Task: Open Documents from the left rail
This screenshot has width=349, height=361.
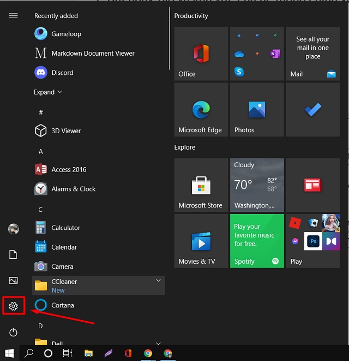Action: tap(13, 255)
